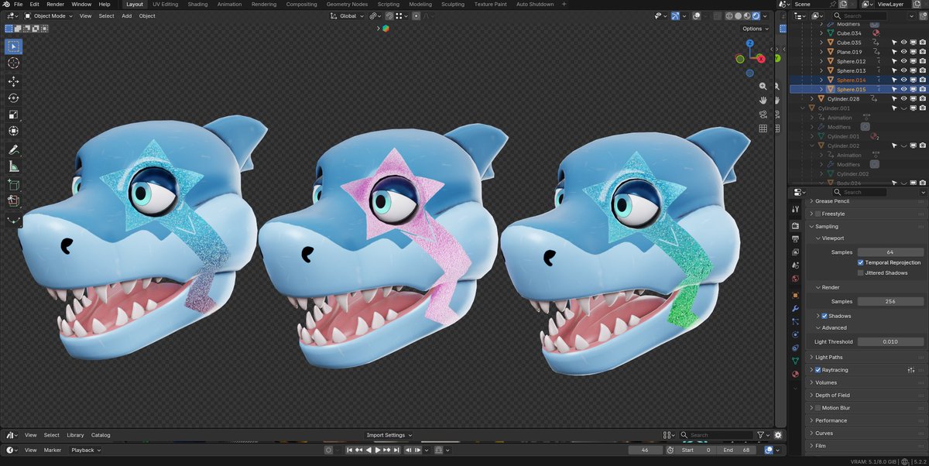Click the viewport Samples field 64
Screen dimensions: 929x466
pos(890,252)
